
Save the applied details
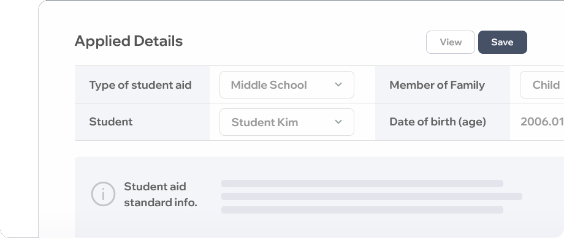(x=503, y=42)
